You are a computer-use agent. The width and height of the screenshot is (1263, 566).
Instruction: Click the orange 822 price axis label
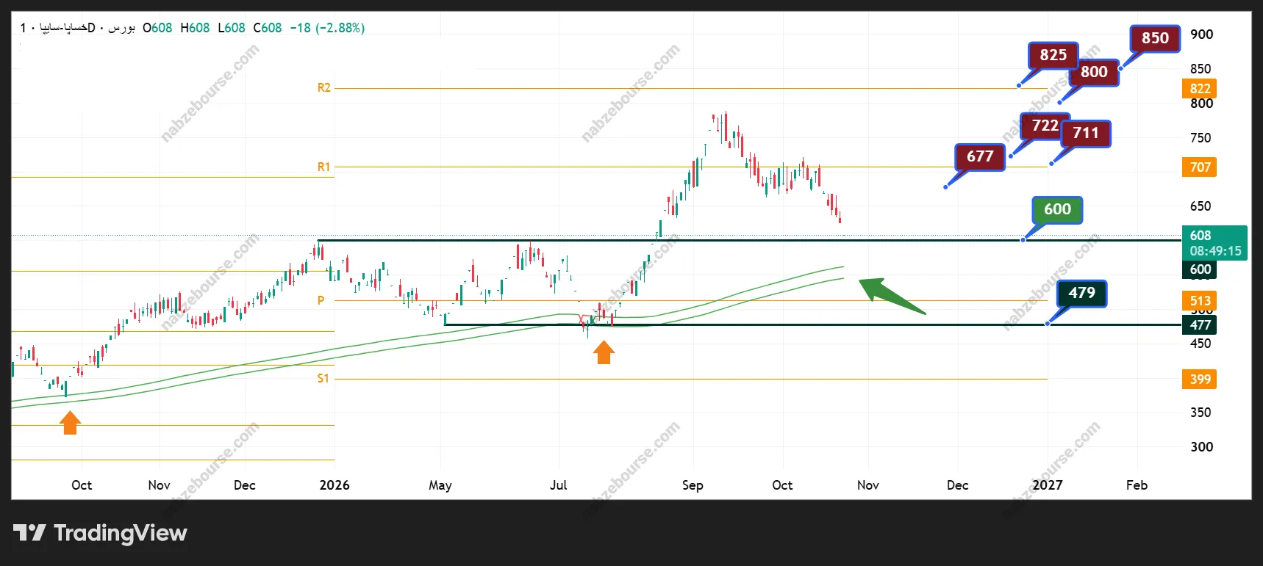click(1200, 89)
